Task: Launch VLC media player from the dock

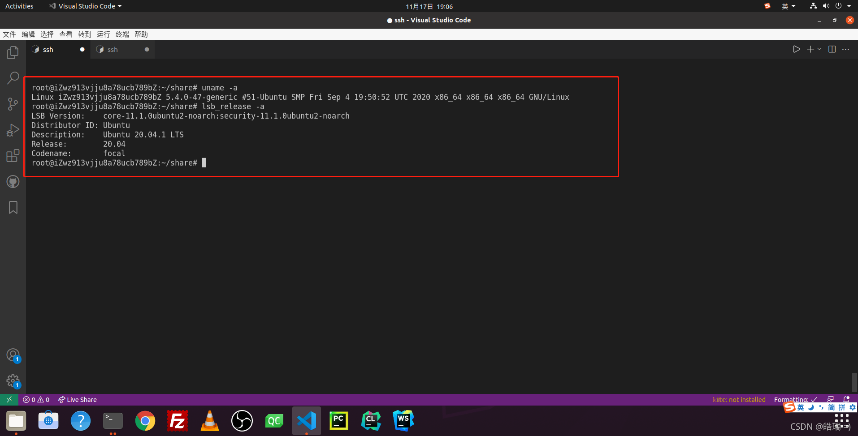Action: click(210, 421)
